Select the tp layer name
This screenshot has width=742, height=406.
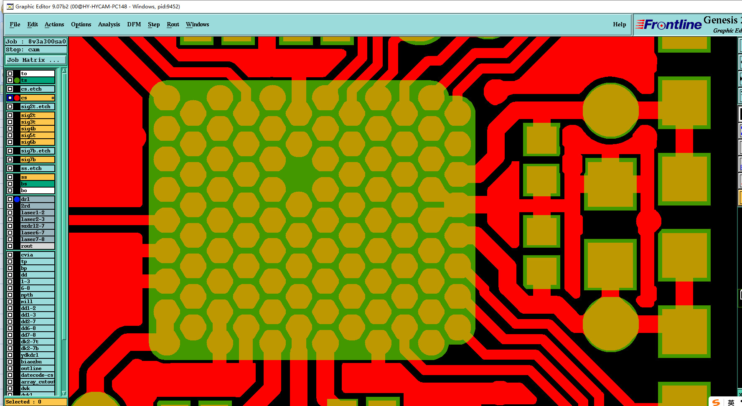tap(38, 261)
